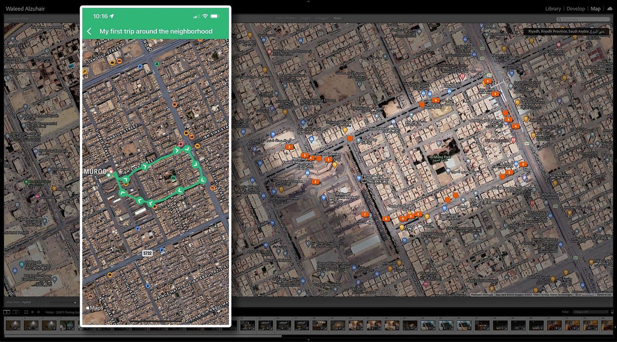
Task: Click photo marker 7 near Central Fish Market
Action: click(364, 214)
